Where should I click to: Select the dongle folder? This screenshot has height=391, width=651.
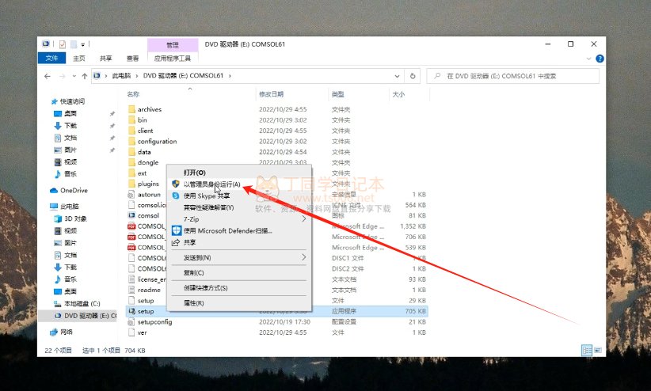click(148, 163)
